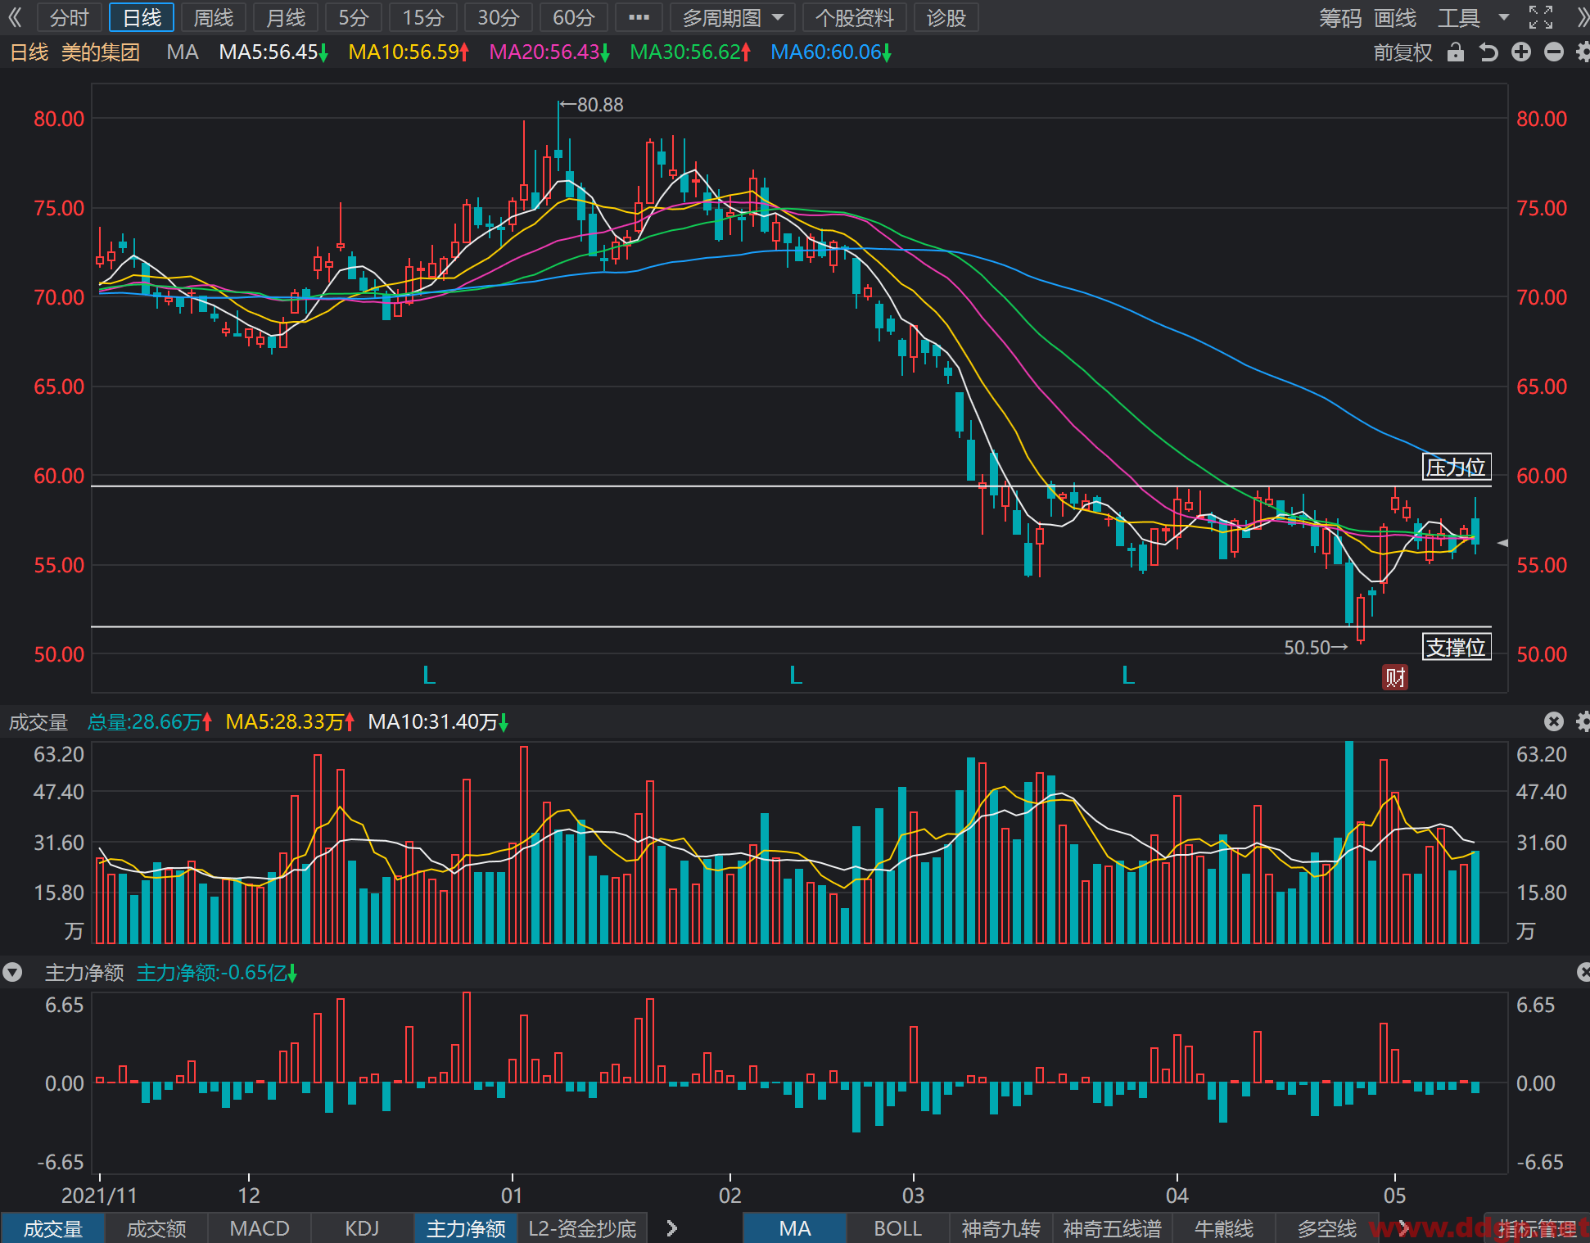Expand 主力净额 indicator dropdown arrow
1590x1243 pixels.
coord(12,972)
